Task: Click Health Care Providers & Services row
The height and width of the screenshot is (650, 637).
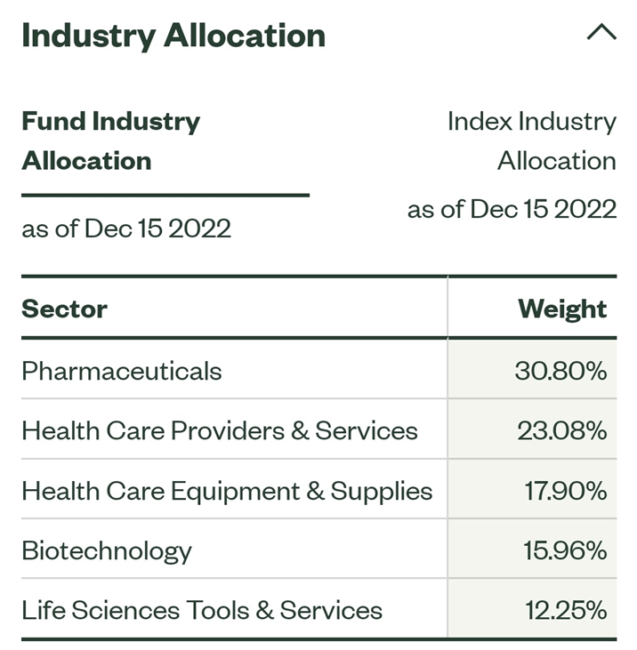Action: point(318,429)
